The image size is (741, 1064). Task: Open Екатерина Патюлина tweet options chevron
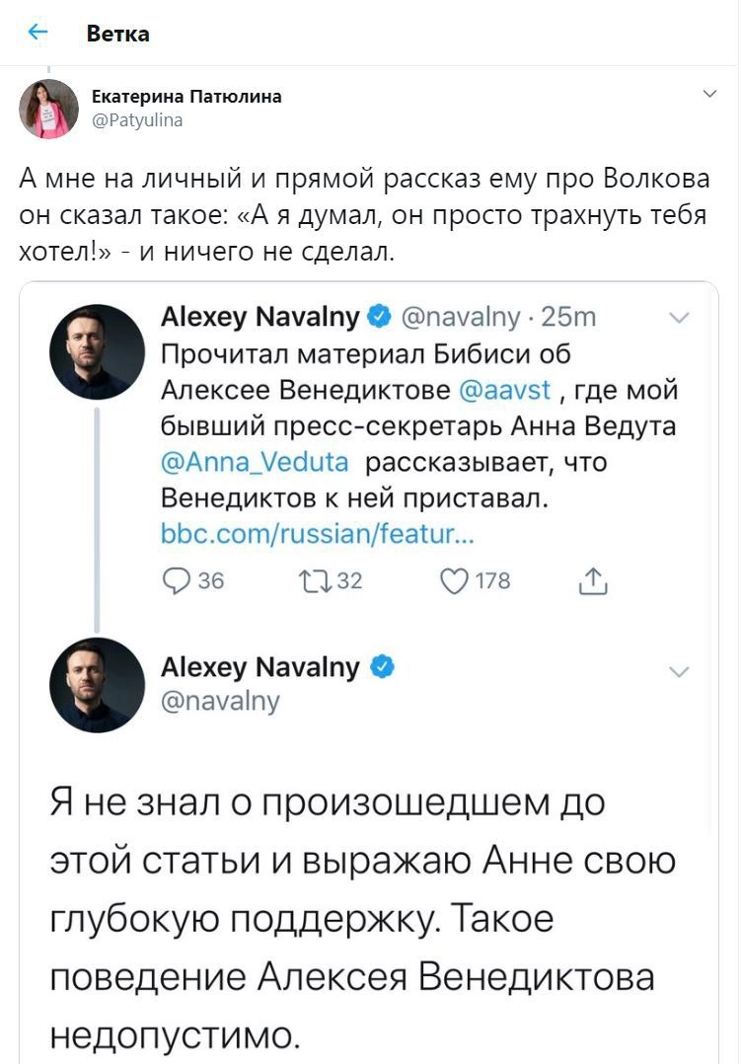pyautogui.click(x=707, y=95)
